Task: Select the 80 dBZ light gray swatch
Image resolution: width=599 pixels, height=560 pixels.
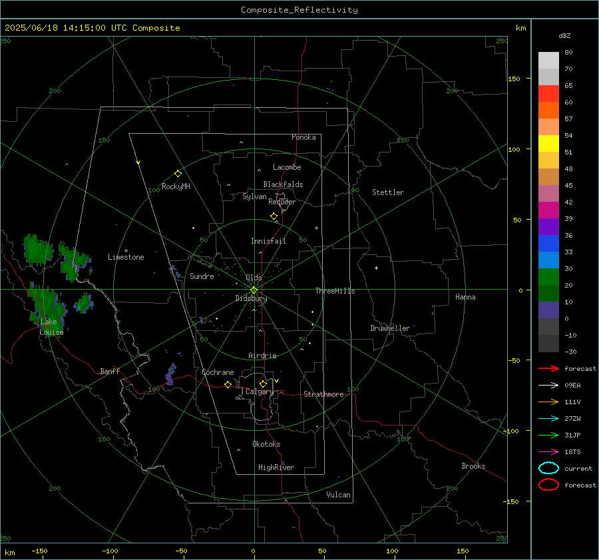Action: pyautogui.click(x=548, y=60)
